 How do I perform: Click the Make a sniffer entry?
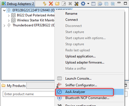[76, 69]
